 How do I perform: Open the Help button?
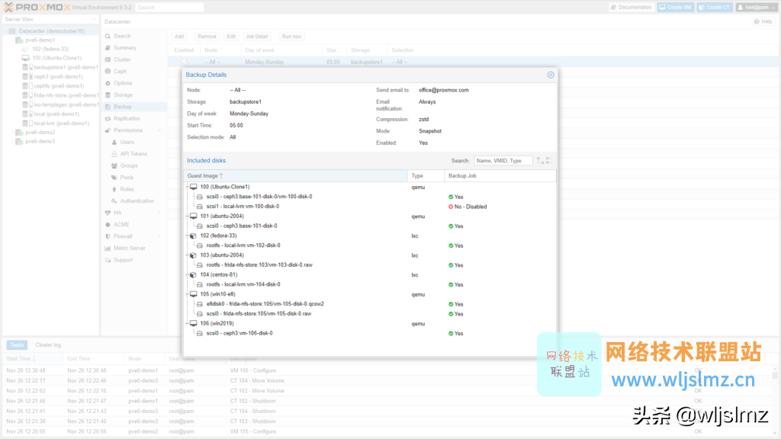[x=763, y=21]
